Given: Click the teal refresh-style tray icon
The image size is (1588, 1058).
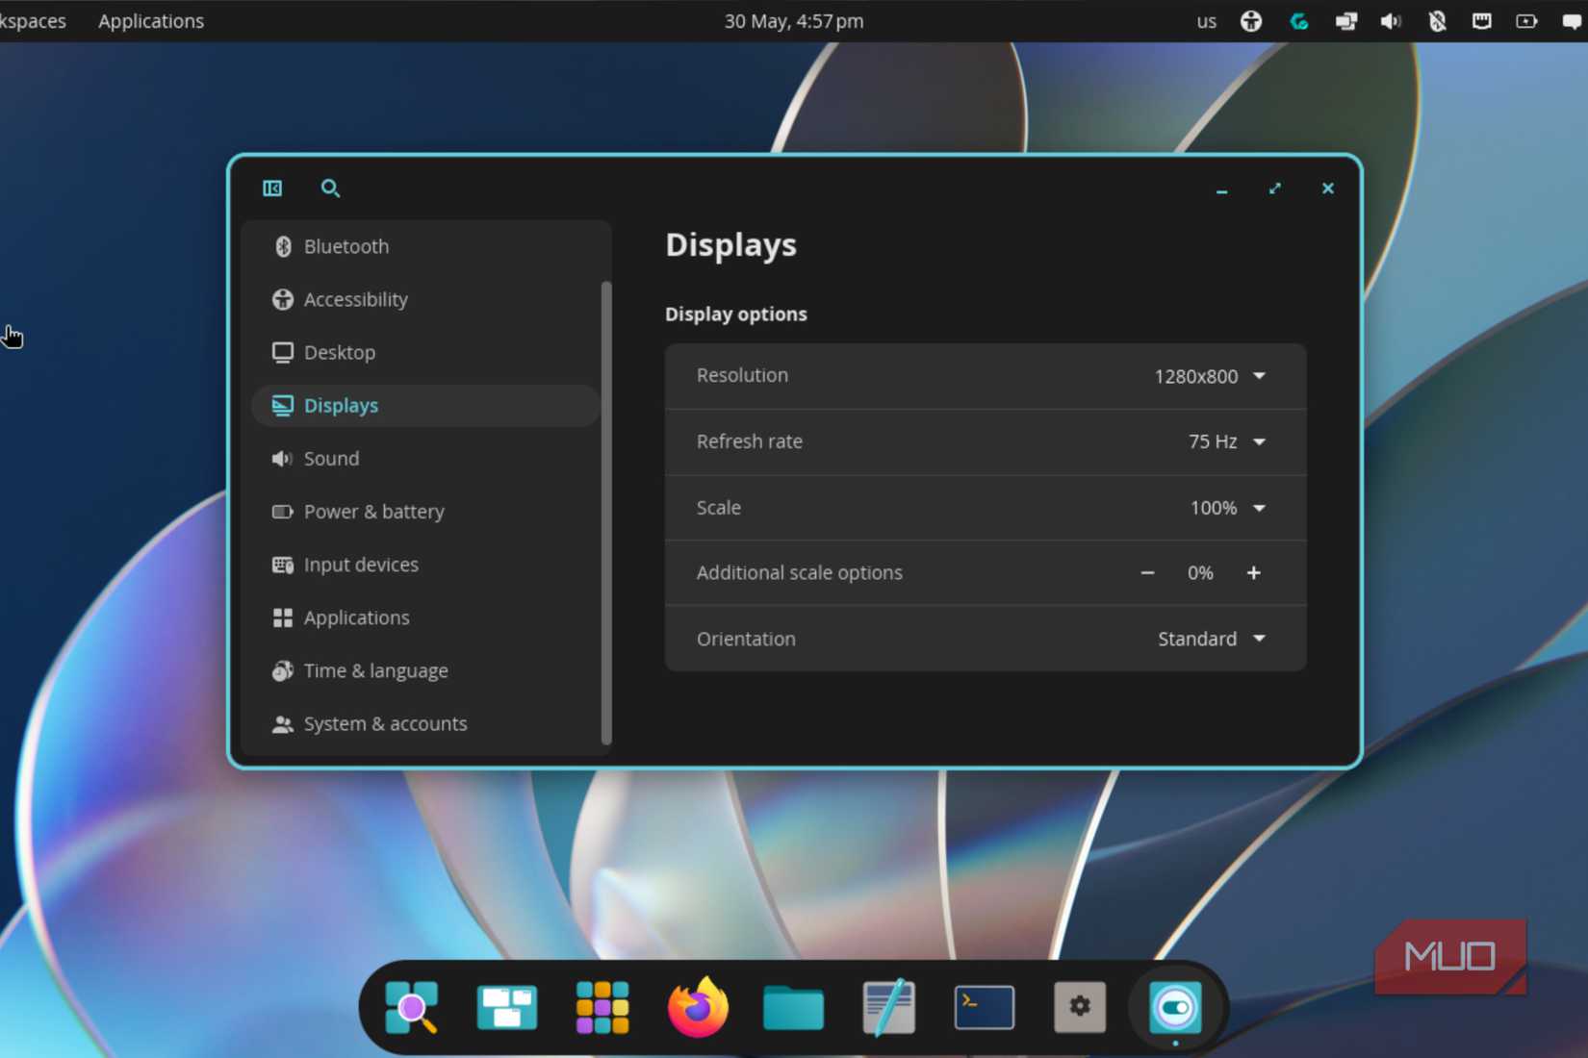Looking at the screenshot, I should tap(1298, 21).
